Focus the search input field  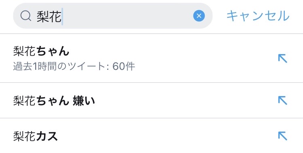(x=112, y=16)
